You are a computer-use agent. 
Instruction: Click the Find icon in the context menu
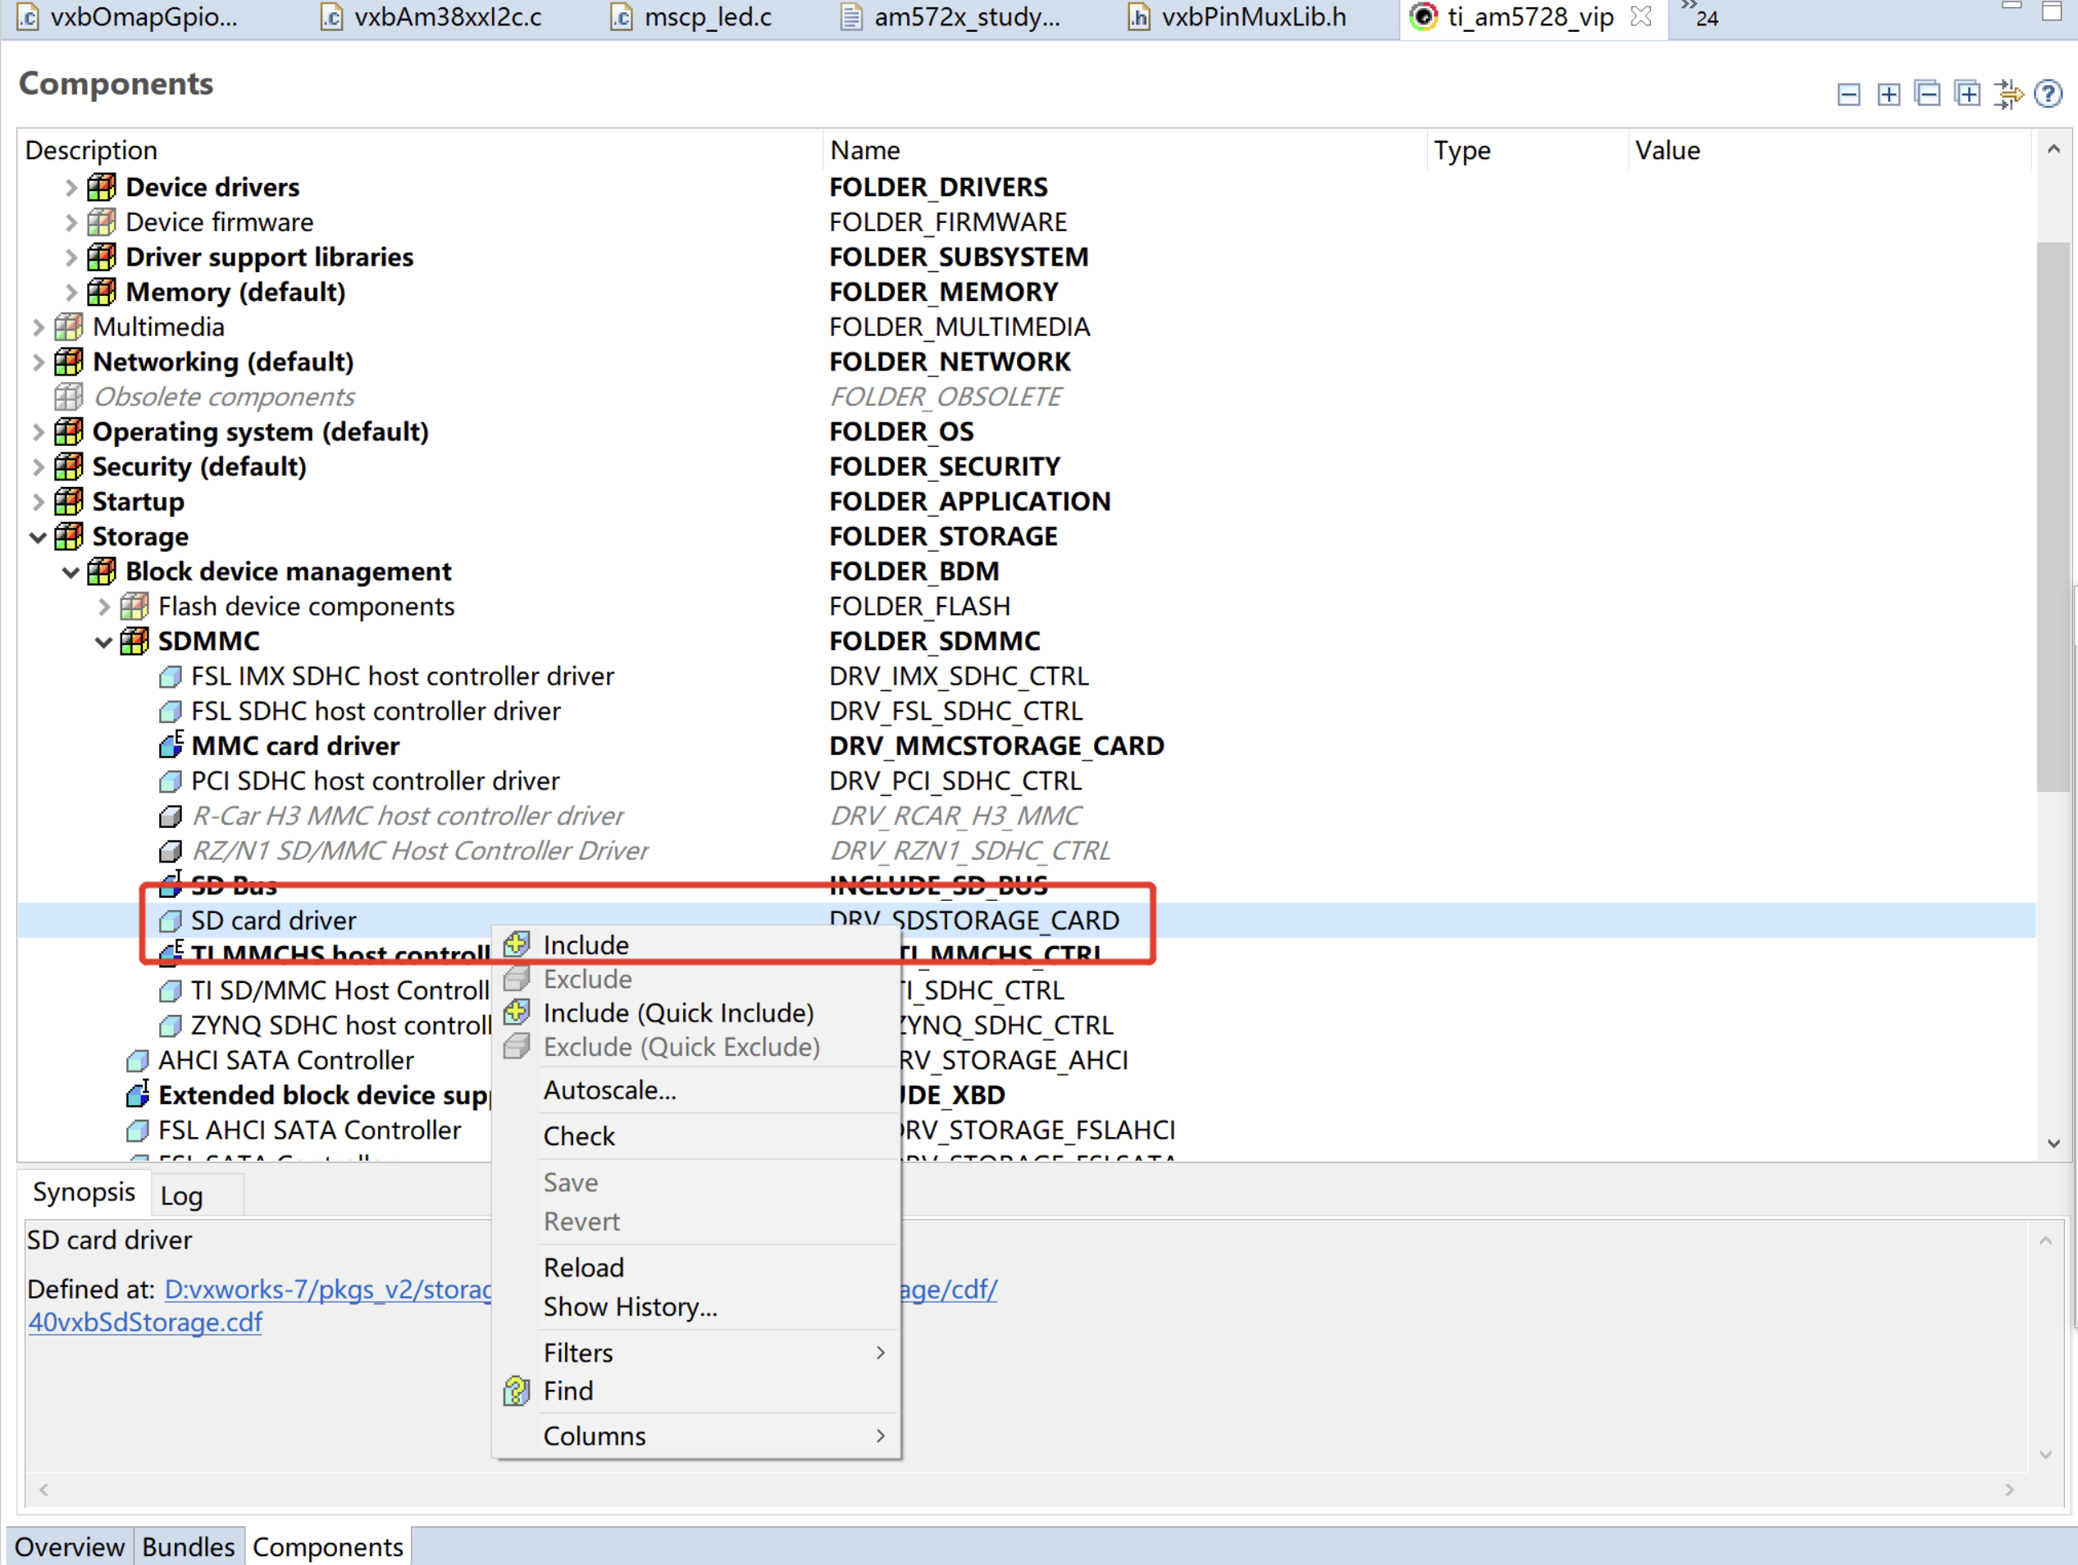pos(515,1391)
